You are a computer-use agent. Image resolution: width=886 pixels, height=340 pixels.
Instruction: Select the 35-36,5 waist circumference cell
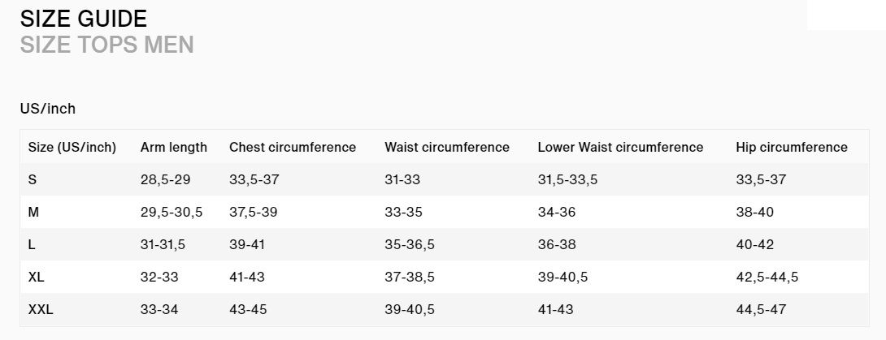(410, 244)
